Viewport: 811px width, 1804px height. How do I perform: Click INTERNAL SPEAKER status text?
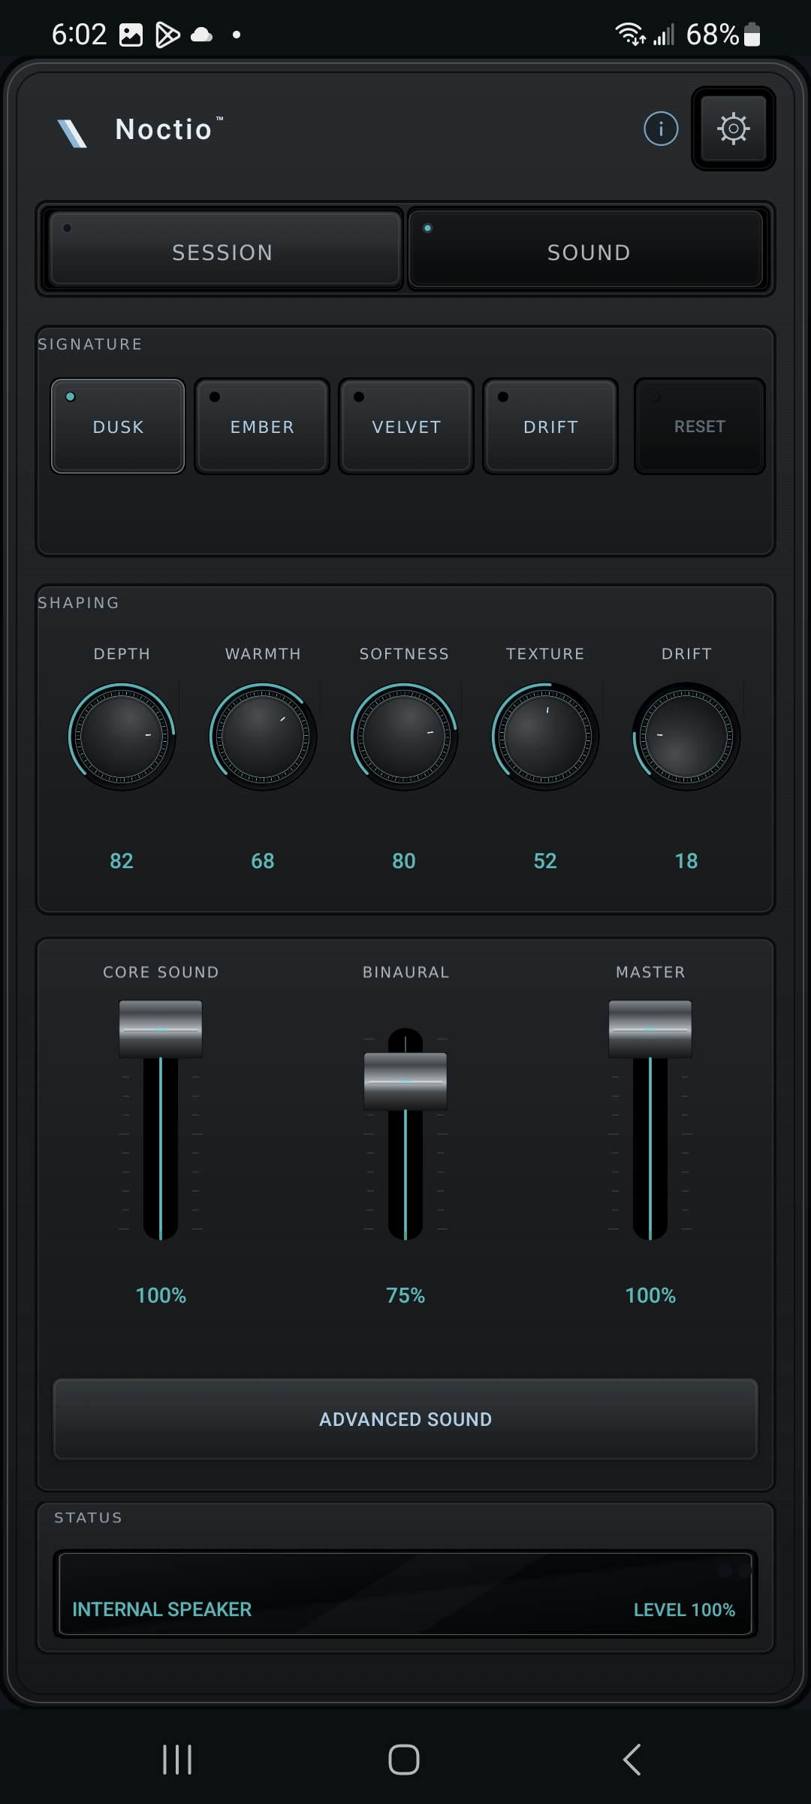(x=161, y=1609)
